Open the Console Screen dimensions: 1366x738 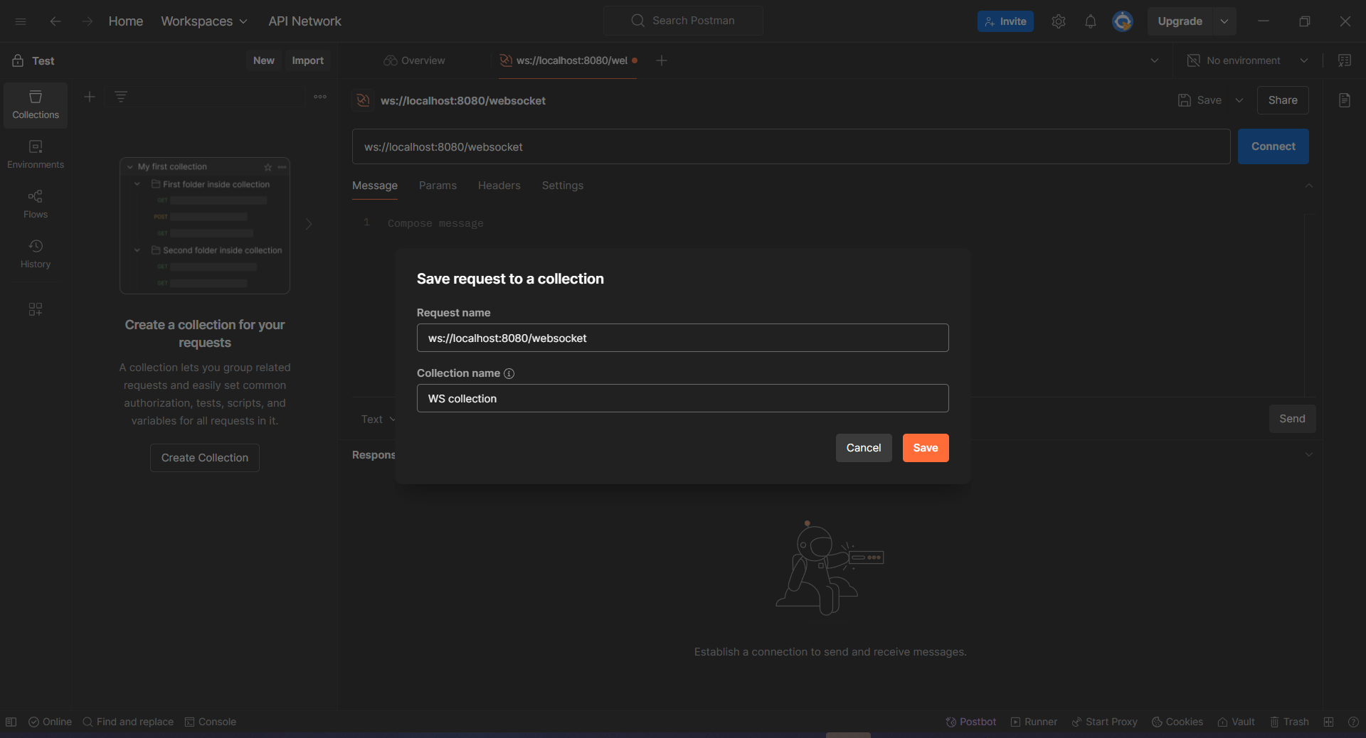211,722
